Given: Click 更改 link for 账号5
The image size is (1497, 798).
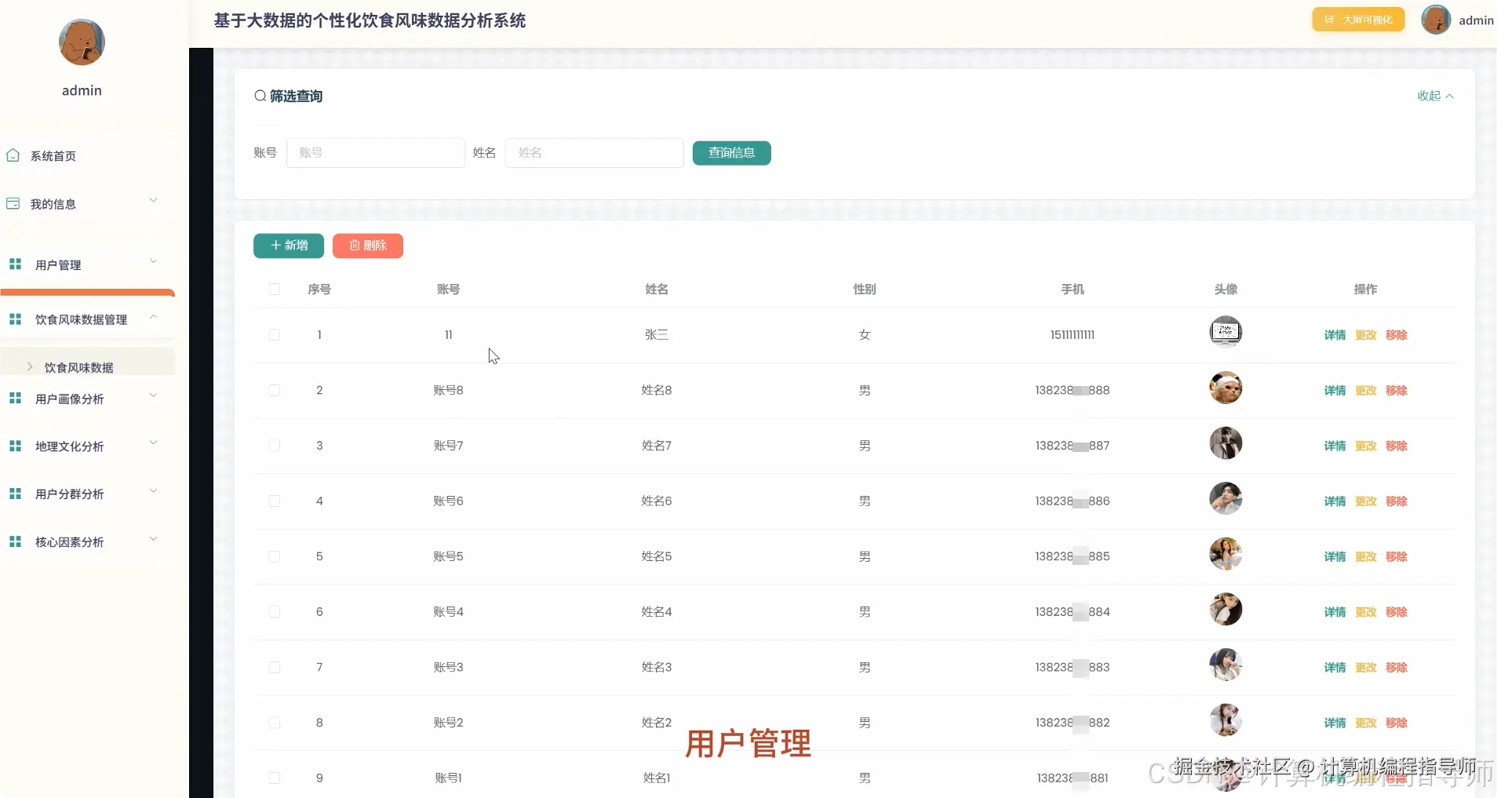Looking at the screenshot, I should [1366, 556].
